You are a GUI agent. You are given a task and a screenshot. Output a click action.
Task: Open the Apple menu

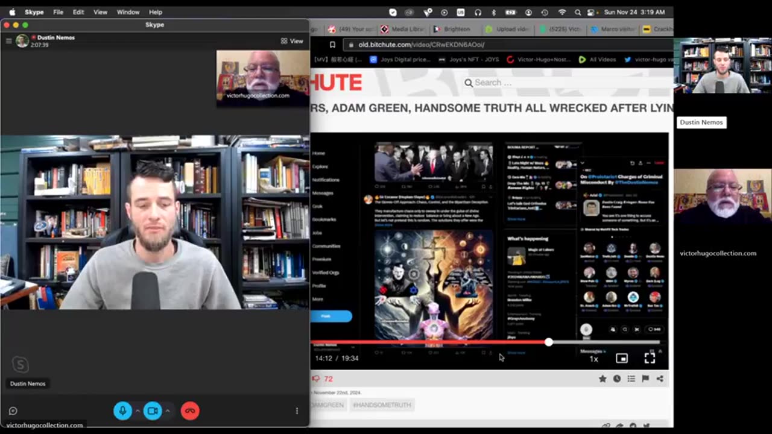pos(12,12)
